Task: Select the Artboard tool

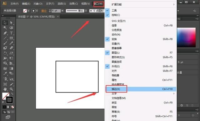Action: point(5,84)
